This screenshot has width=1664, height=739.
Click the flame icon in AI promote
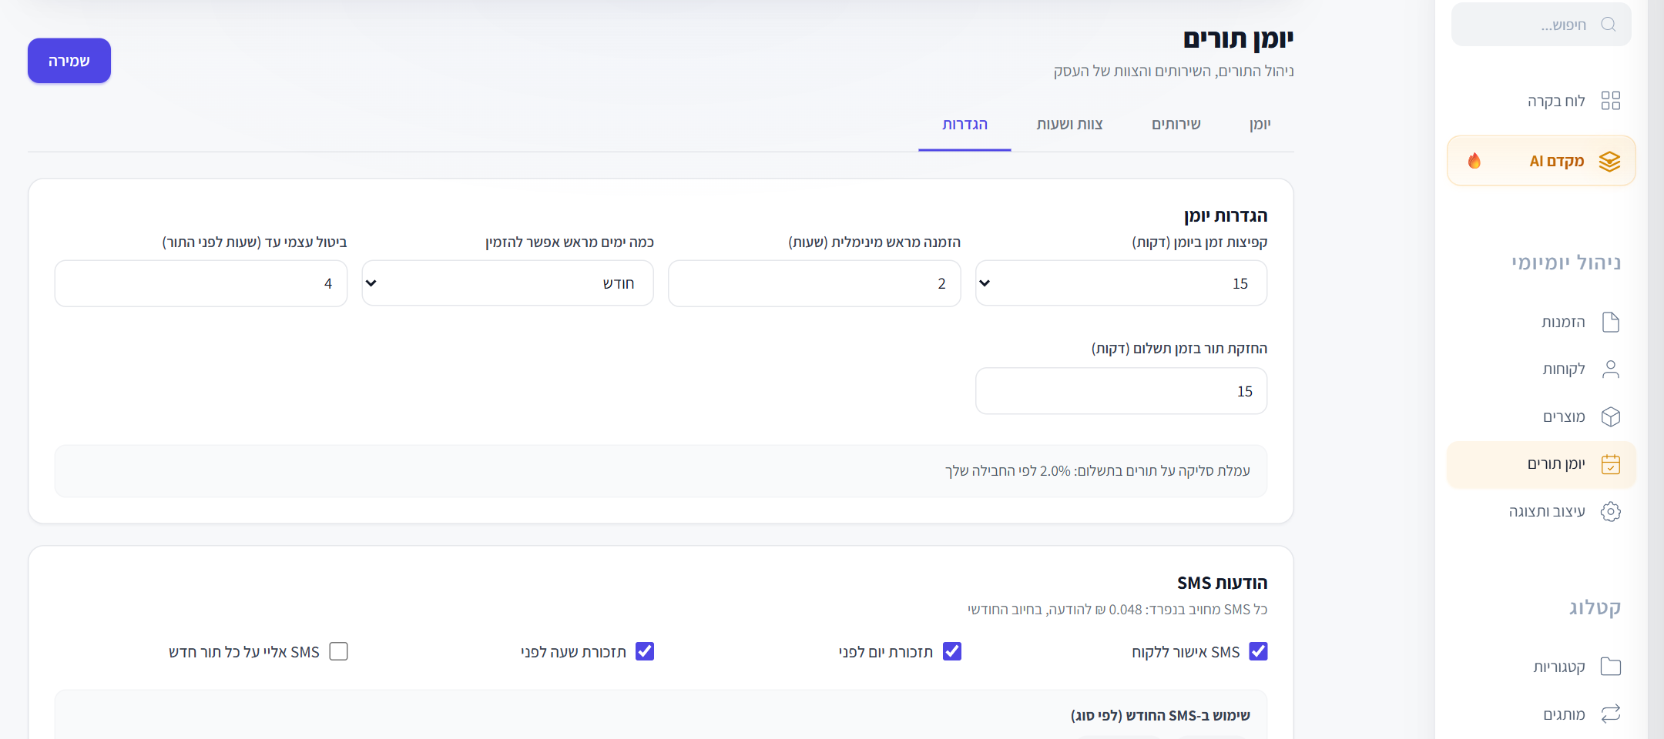click(x=1474, y=161)
